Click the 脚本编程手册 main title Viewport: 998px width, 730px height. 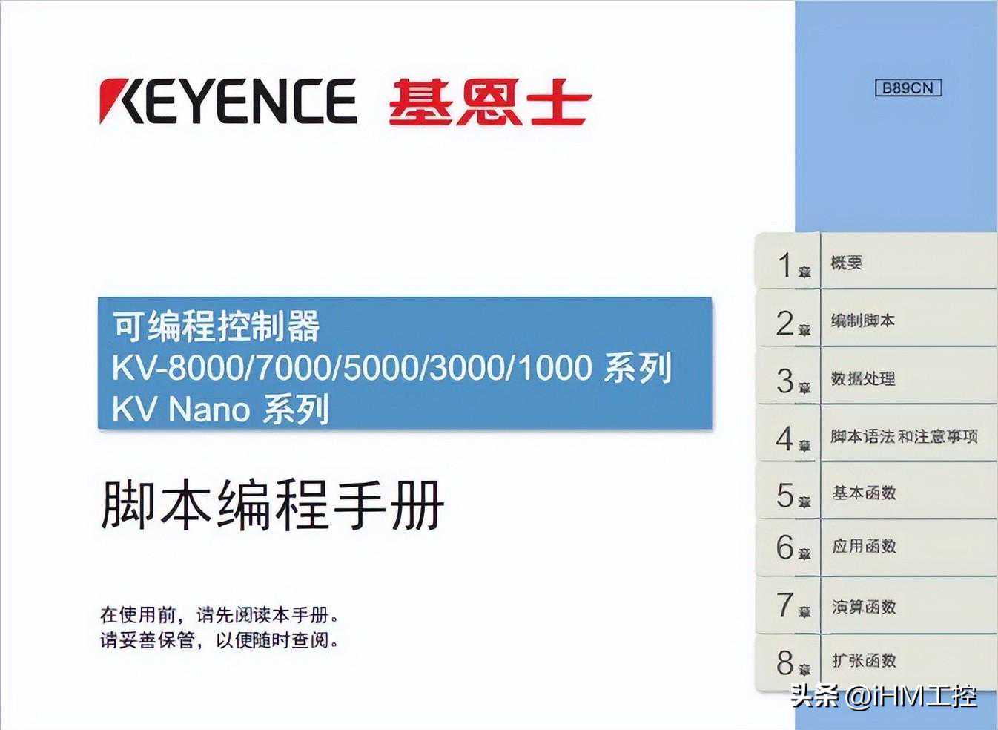pyautogui.click(x=272, y=504)
